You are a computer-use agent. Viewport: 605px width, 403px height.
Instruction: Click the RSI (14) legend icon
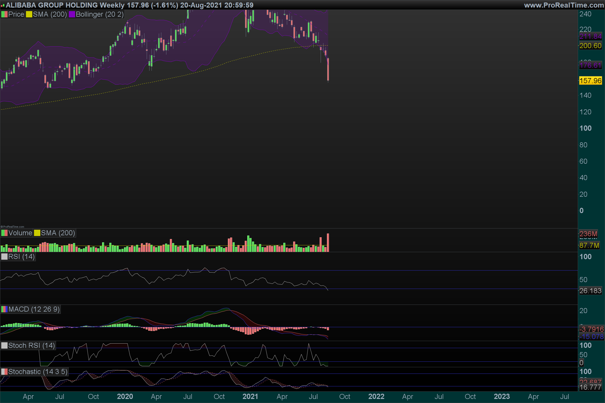coord(4,256)
